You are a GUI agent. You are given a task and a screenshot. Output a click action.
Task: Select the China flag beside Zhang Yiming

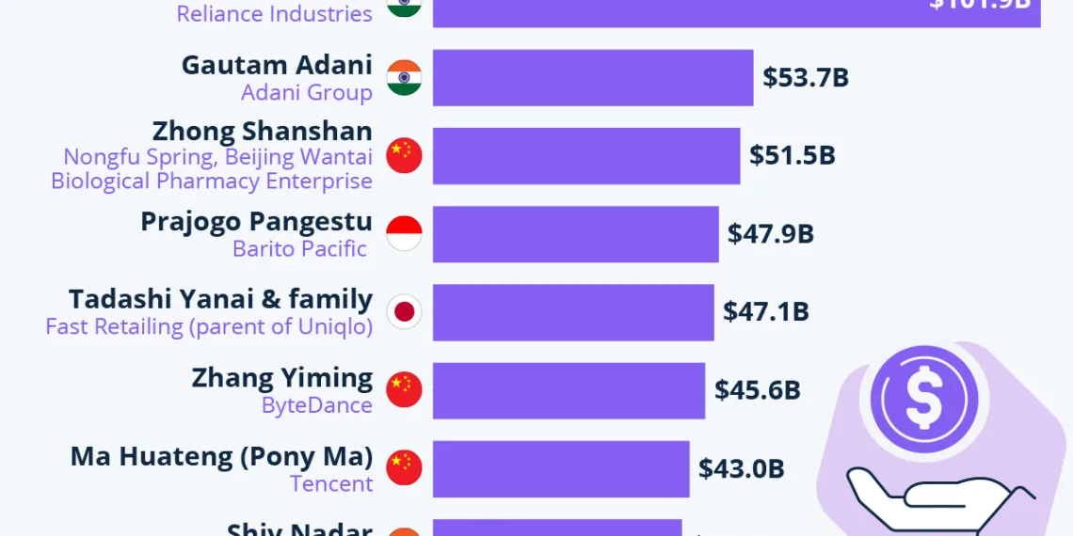tap(405, 389)
